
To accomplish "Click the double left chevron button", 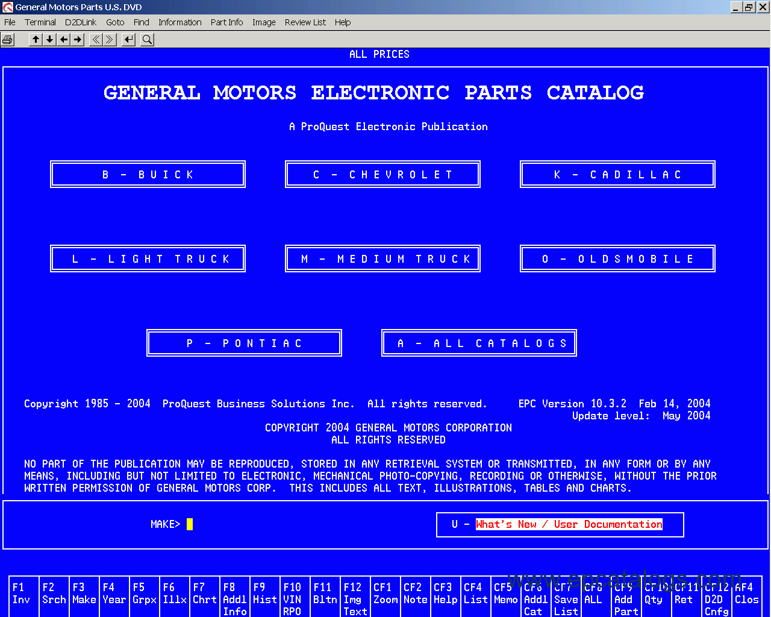I will (96, 40).
